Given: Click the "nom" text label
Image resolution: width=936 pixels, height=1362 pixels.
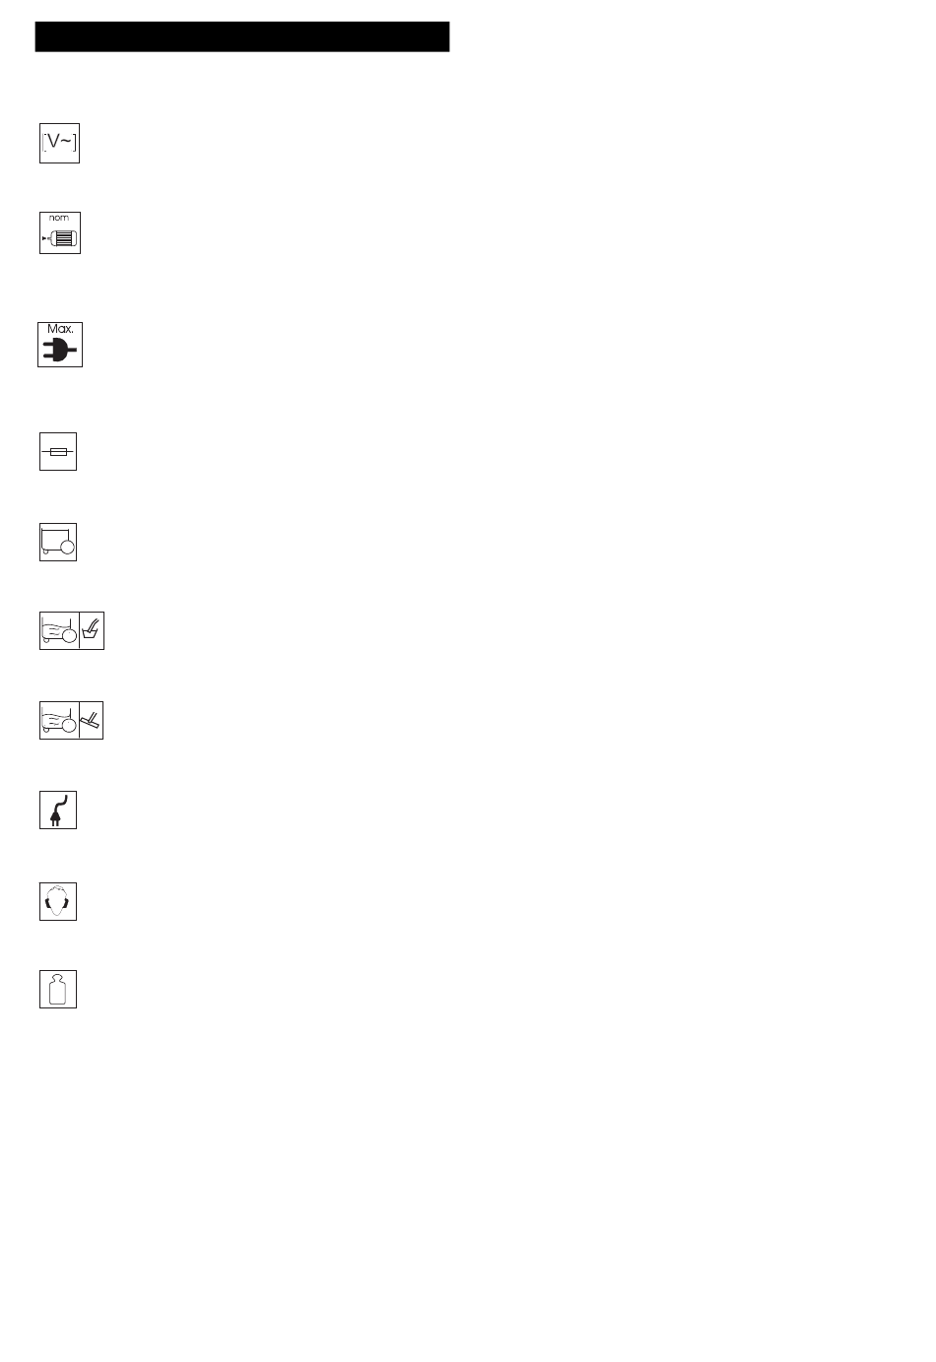Looking at the screenshot, I should pos(59,218).
